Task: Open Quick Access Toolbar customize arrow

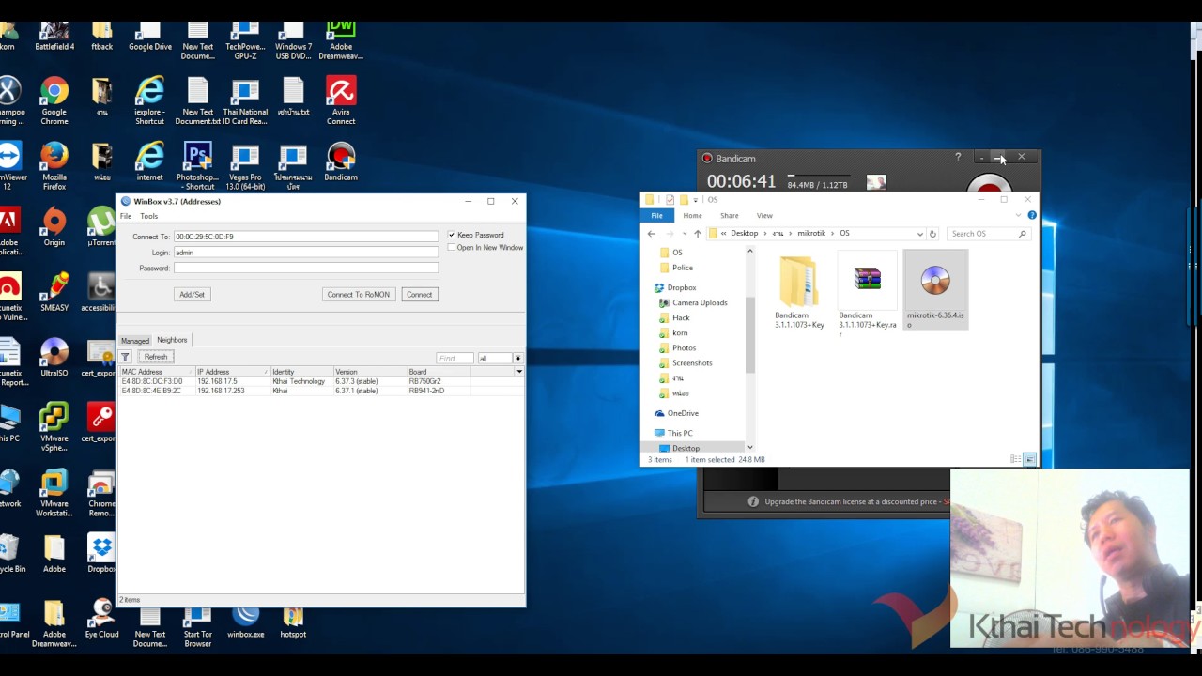Action: tap(696, 199)
